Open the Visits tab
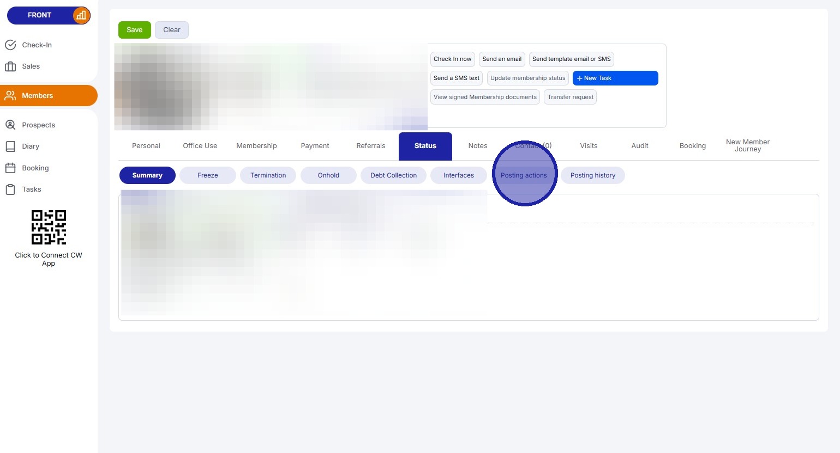Screen dimensions: 840x453 [589, 146]
